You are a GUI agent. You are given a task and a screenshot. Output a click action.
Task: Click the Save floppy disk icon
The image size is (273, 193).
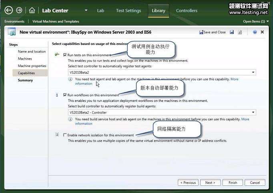pyautogui.click(x=232, y=32)
